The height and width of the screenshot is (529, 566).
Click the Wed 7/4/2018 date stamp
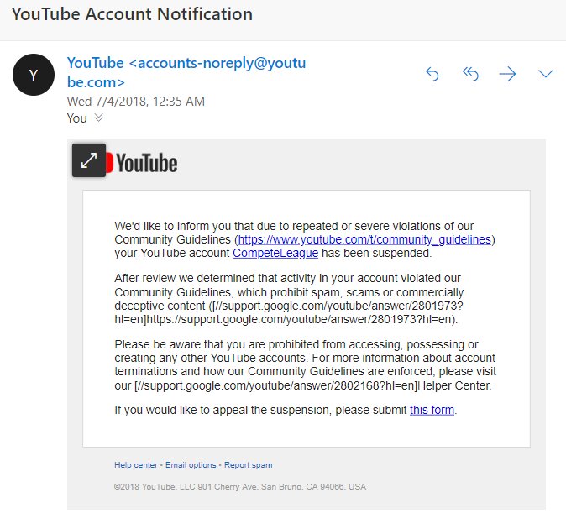tap(135, 102)
